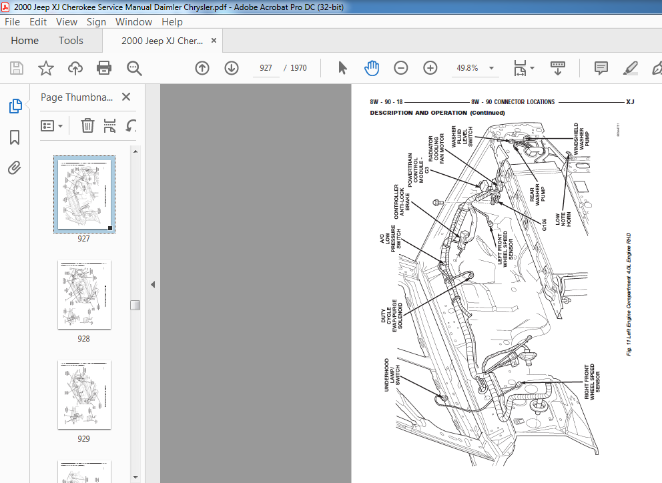
Task: Open the Help menu
Action: 172,22
